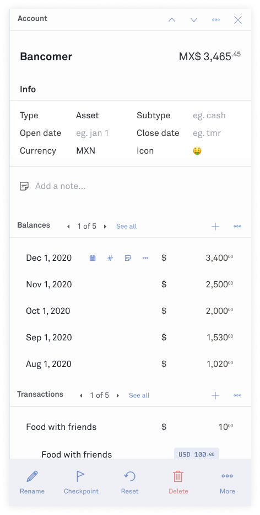The height and width of the screenshot is (515, 260).
Task: Open the Balances section options menu
Action: tap(237, 227)
